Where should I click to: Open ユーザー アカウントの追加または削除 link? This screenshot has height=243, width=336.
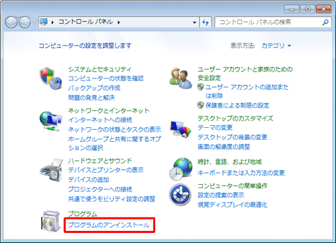pyautogui.click(x=247, y=92)
